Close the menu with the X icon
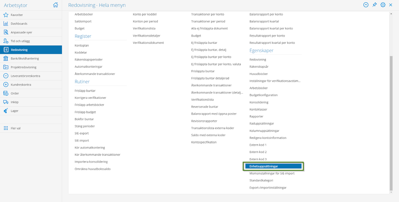Viewport: 399px width, 202px height. (x=391, y=5)
